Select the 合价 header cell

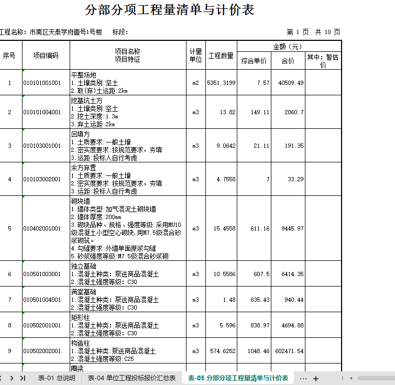(x=288, y=61)
